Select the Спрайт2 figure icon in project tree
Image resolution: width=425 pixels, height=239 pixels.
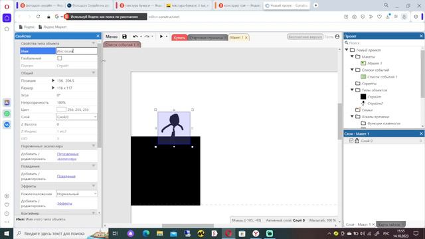tap(363, 104)
